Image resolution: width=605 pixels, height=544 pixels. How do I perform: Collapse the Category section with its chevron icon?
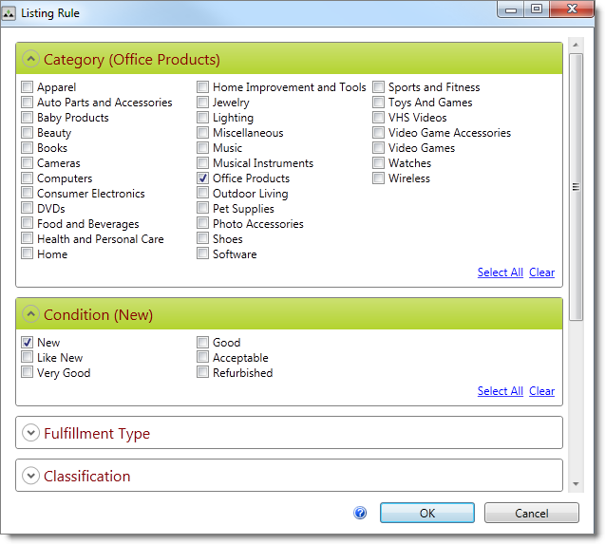[x=30, y=60]
